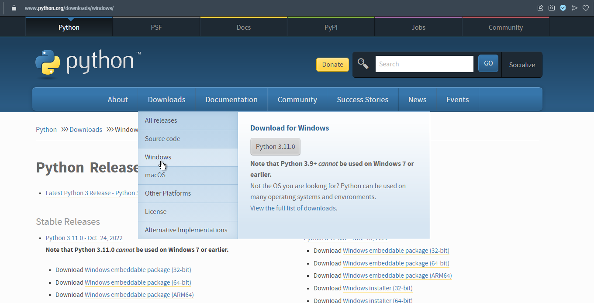Screen dimensions: 594x303
Task: Open Latest Python 3 Release link
Action: point(92,193)
